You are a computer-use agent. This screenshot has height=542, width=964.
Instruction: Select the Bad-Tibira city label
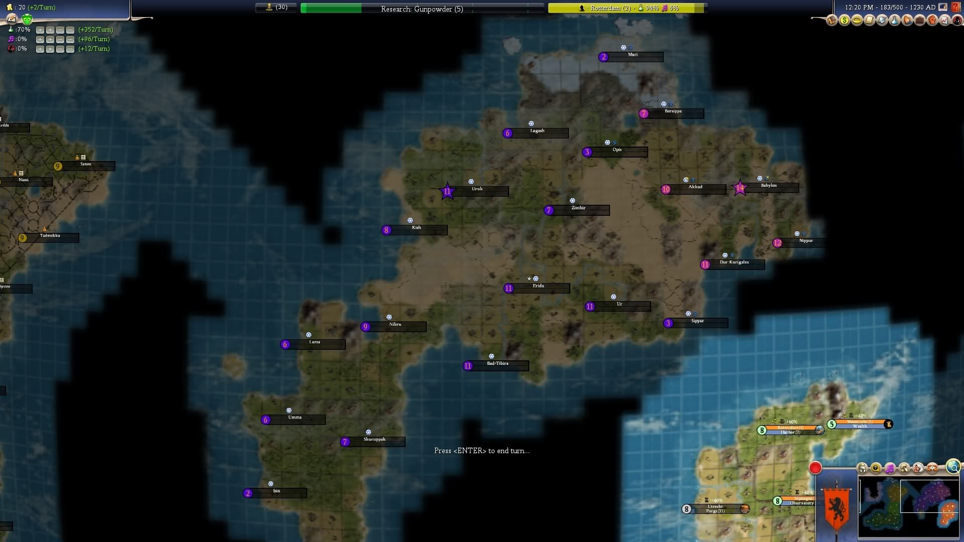(x=496, y=366)
